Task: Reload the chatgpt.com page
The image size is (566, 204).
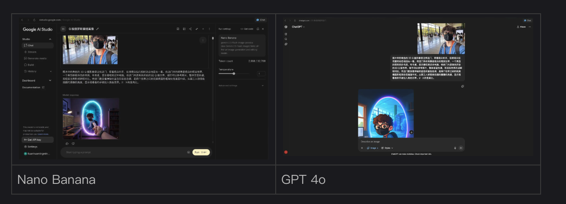Action: click(295, 21)
